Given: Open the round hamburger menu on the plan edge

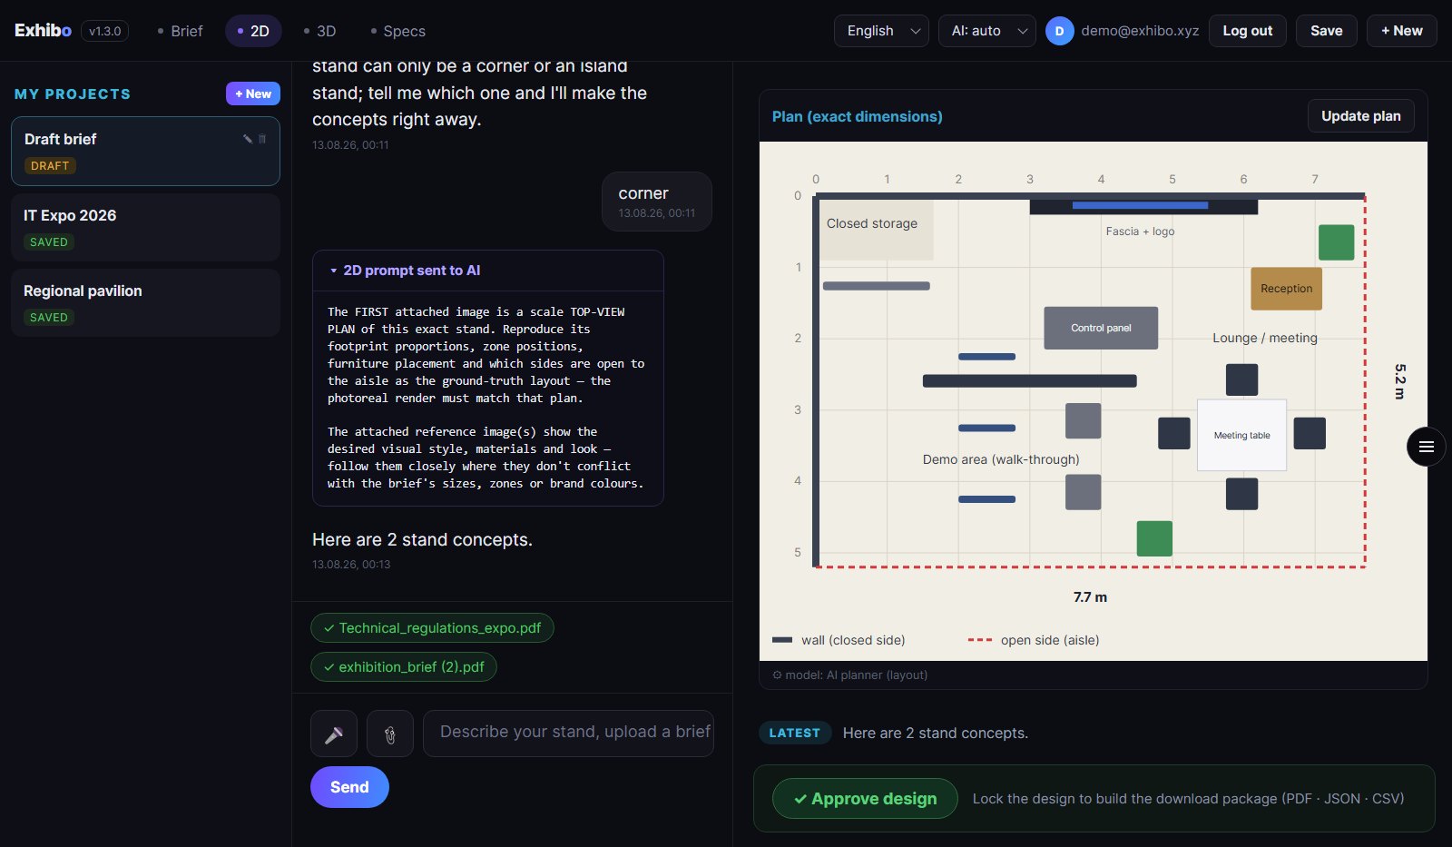Looking at the screenshot, I should click(1426, 447).
